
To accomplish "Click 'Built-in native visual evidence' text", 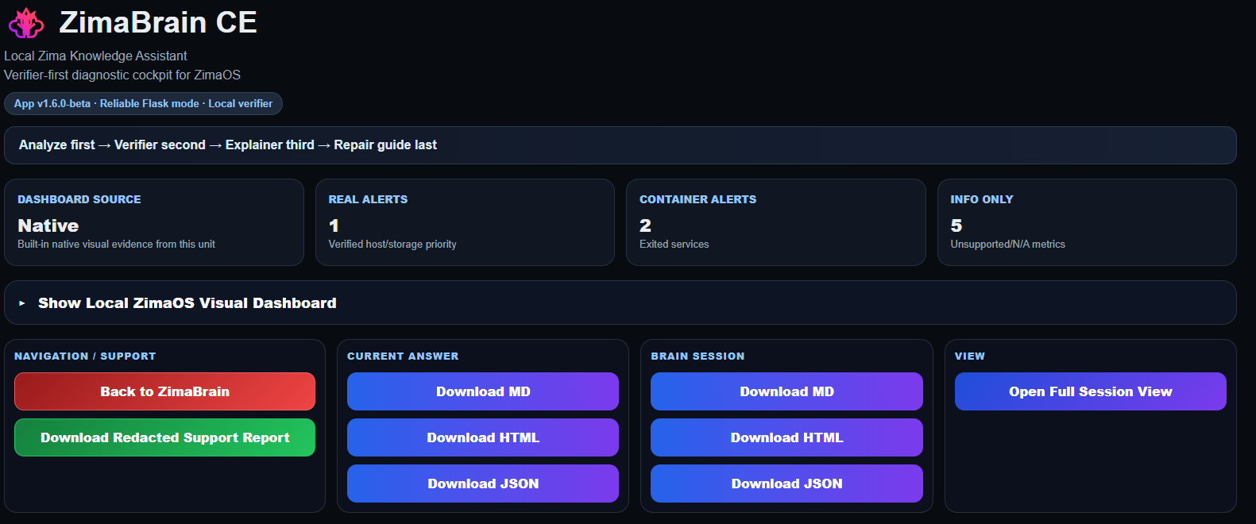I will 116,244.
